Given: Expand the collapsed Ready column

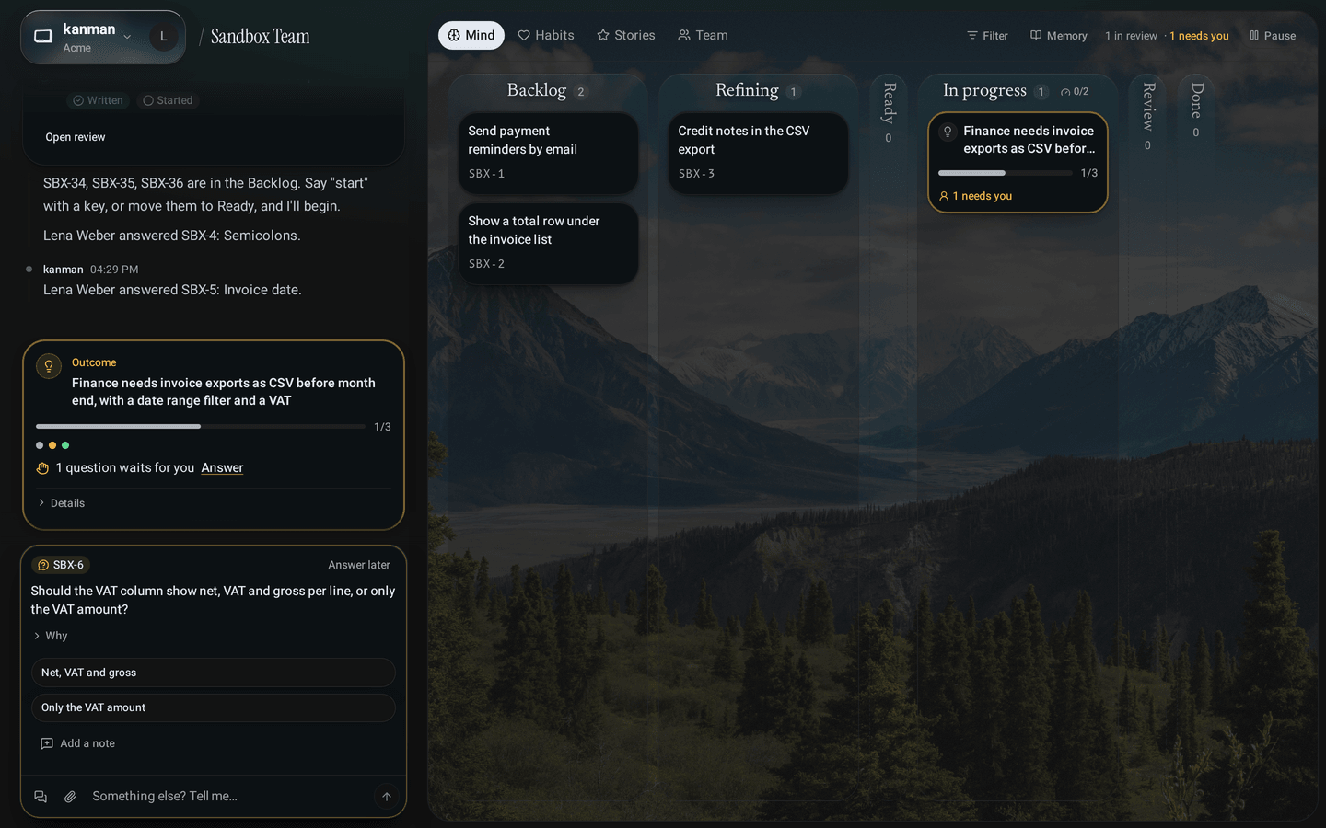Looking at the screenshot, I should click(x=889, y=113).
